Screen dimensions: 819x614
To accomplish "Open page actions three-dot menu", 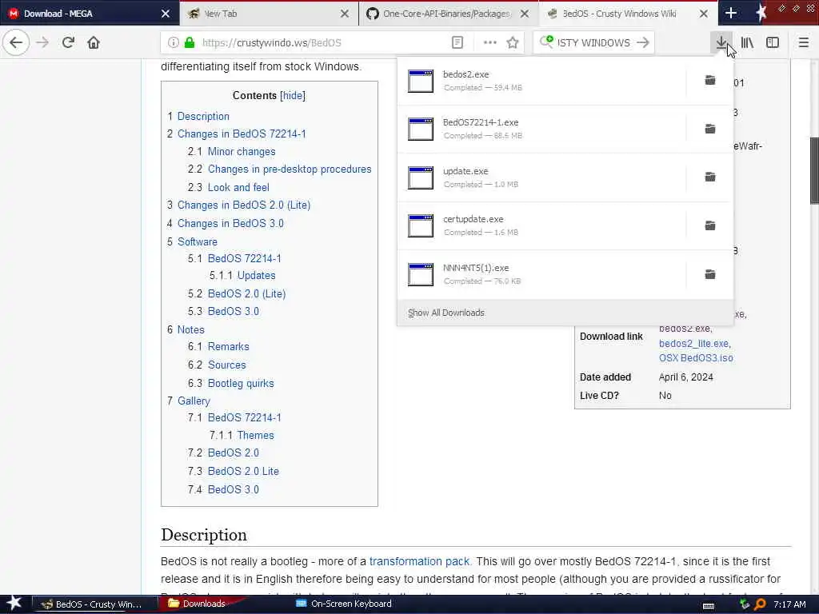I will pyautogui.click(x=490, y=43).
